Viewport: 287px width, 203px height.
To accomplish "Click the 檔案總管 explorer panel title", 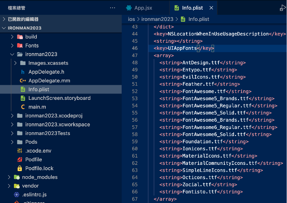I will pos(17,8).
